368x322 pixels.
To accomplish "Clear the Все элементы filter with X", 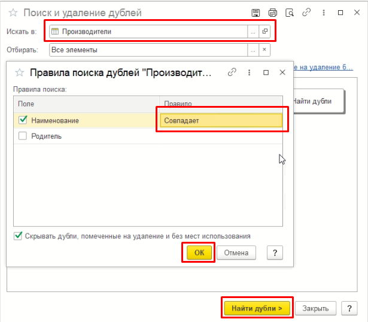I will tap(264, 50).
